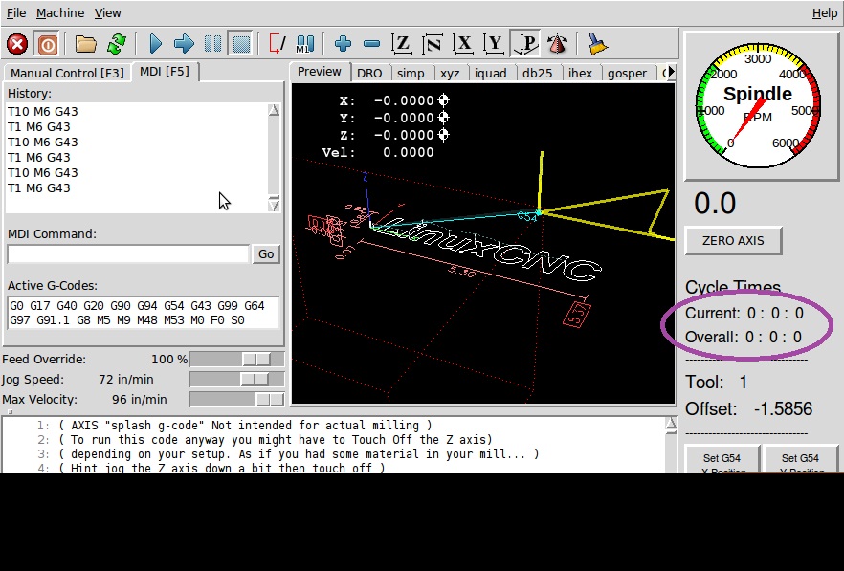Open the gosper tab
Viewport: 844px width, 571px height.
pyautogui.click(x=627, y=73)
